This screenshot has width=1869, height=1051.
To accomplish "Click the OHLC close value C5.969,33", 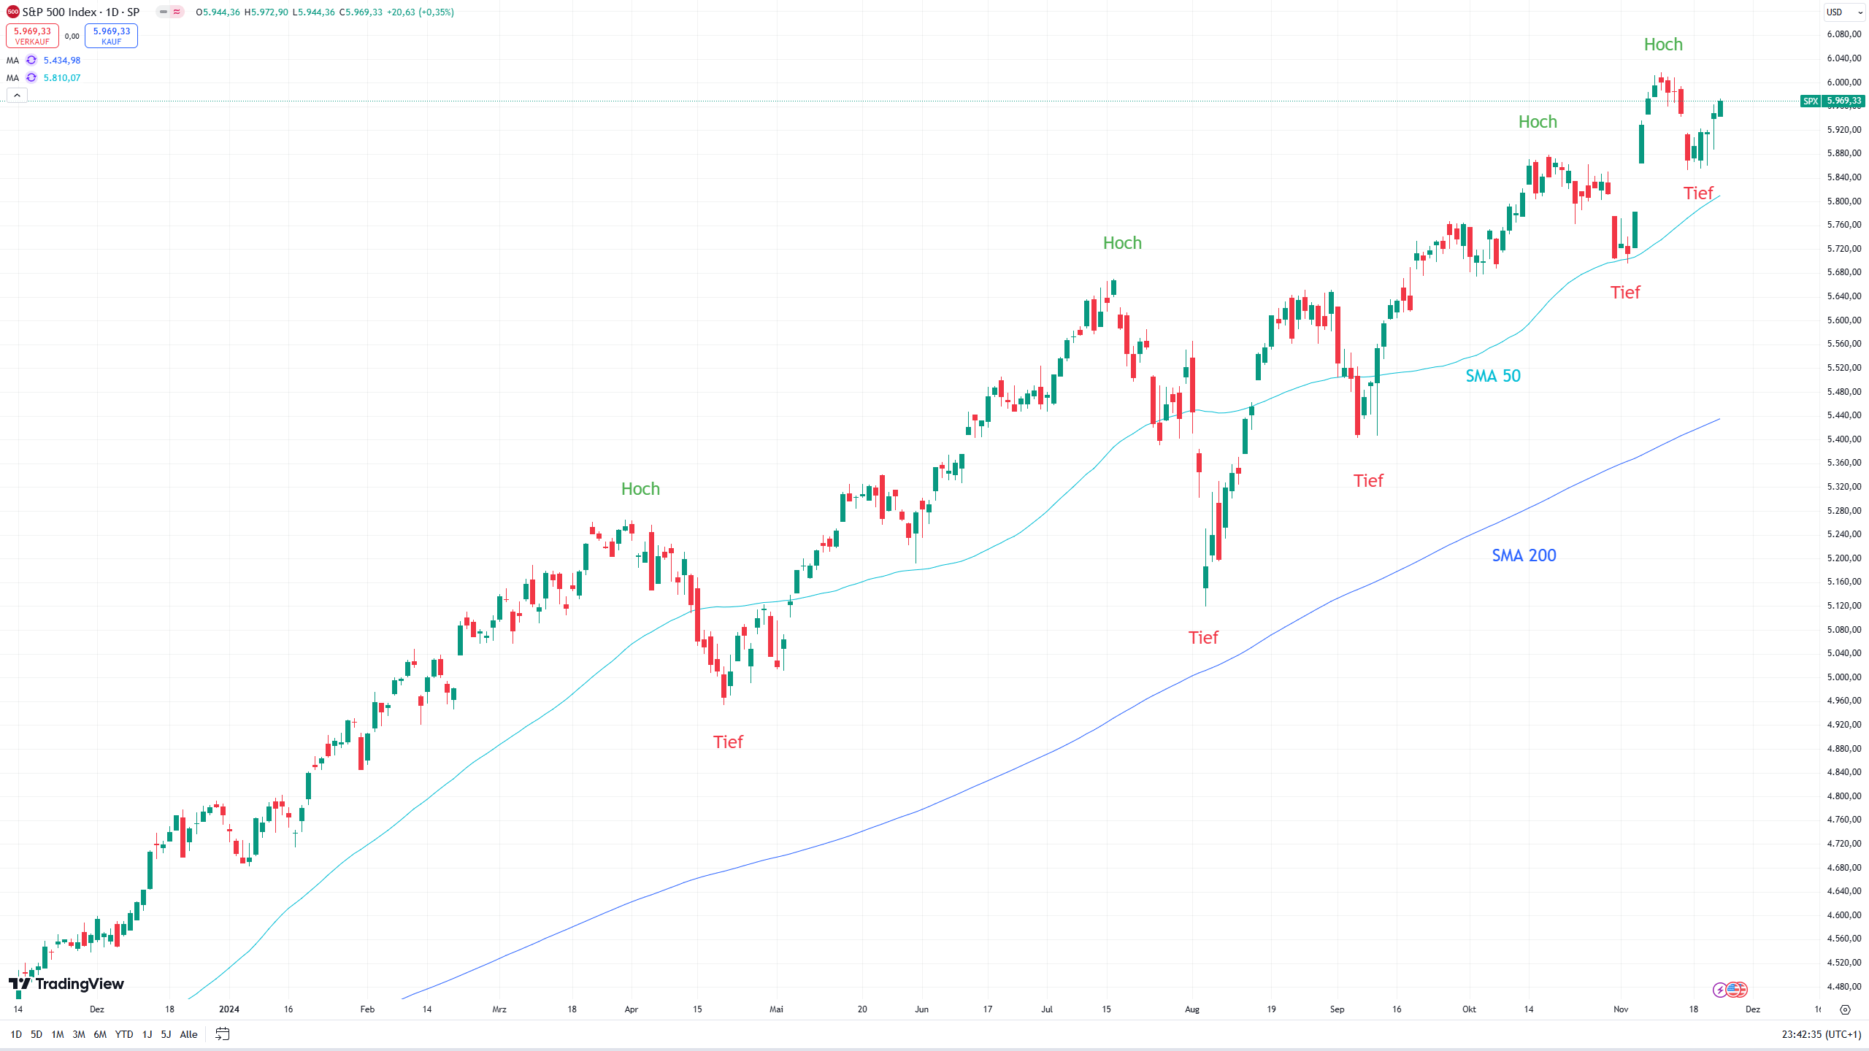I will (x=361, y=12).
